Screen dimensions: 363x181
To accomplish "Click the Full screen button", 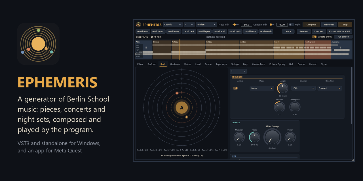I will [343, 37].
